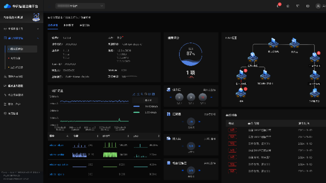326x183 pixels.
Task: Open the dropdown selector in the top header
Action: [x=80, y=6]
